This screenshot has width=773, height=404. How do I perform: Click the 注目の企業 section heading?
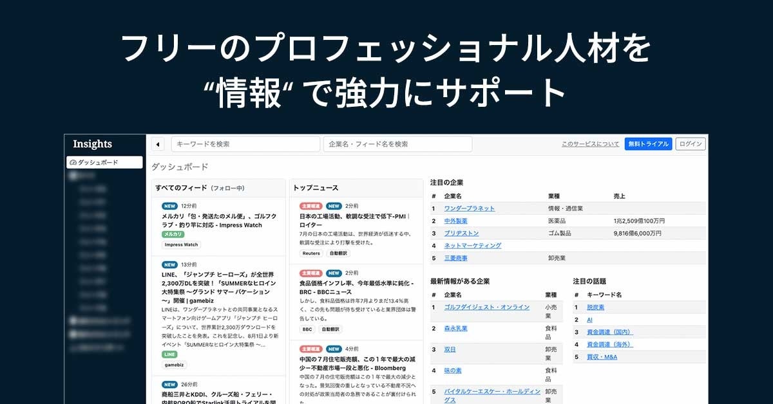pyautogui.click(x=447, y=183)
